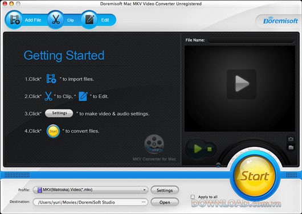Viewport: 302px width, 214px height.
Task: Click the Settings button beside Profile
Action: [165, 190]
